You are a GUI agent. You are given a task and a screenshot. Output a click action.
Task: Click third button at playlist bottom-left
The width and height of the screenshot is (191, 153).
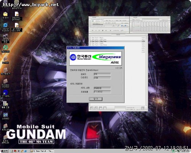[100, 108]
